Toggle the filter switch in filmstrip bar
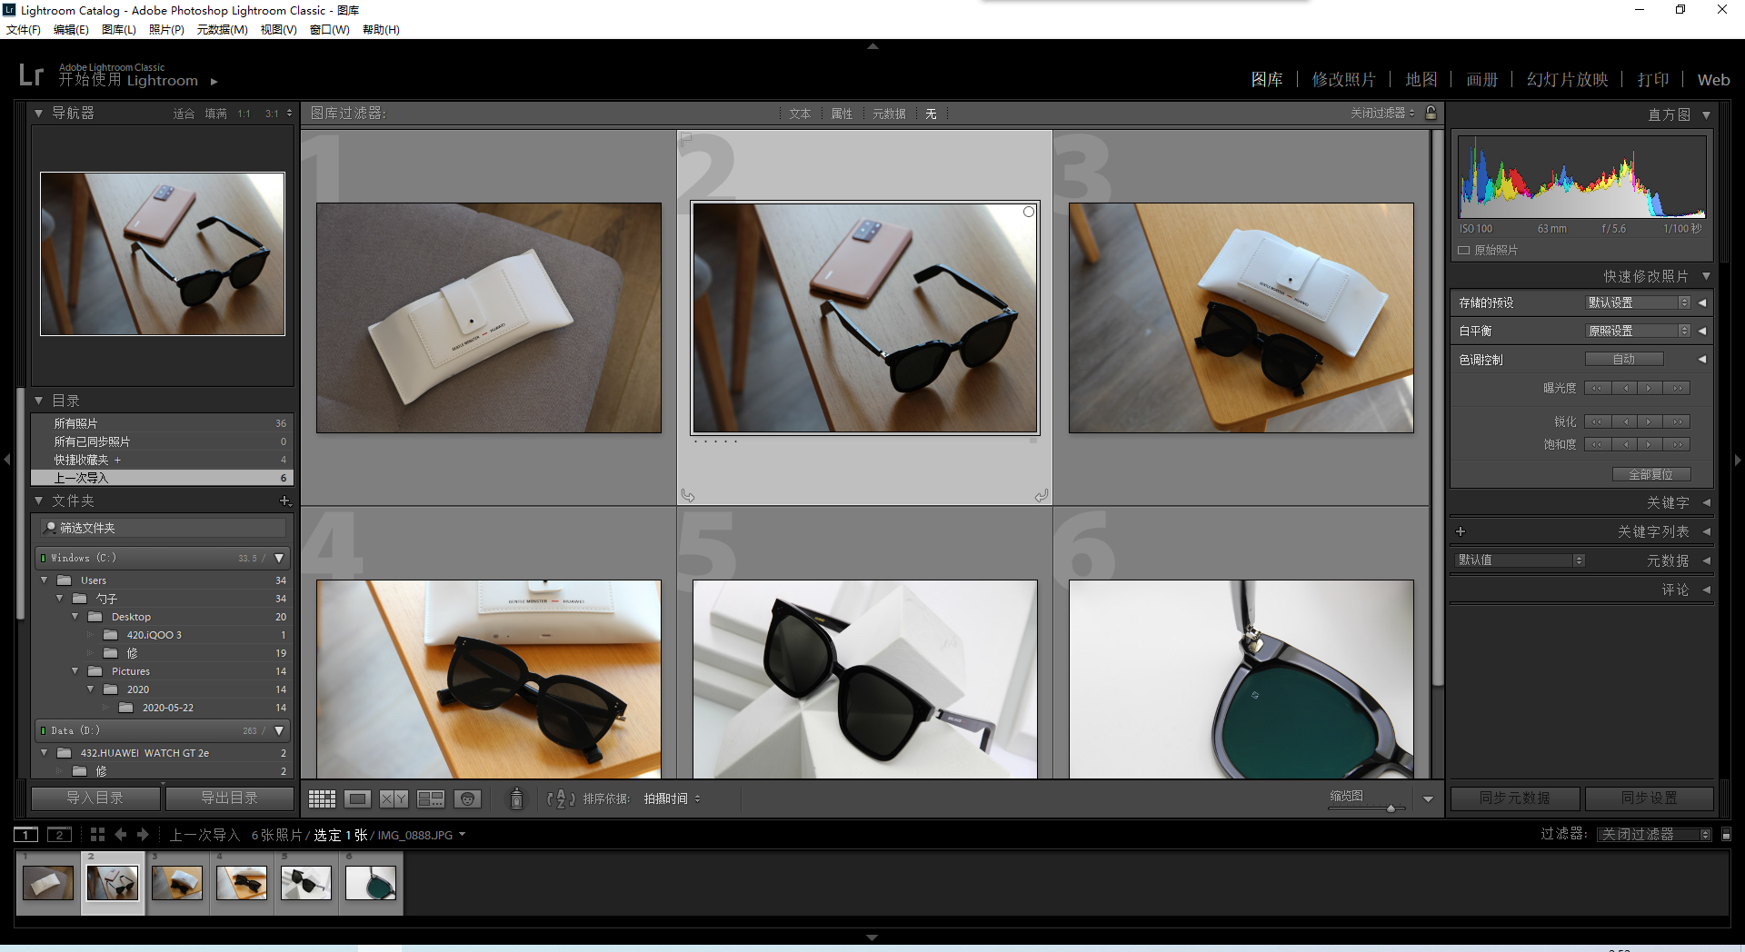 tap(1726, 834)
